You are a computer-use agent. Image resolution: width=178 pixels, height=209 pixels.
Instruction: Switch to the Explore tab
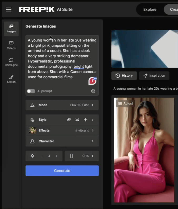point(150,9)
